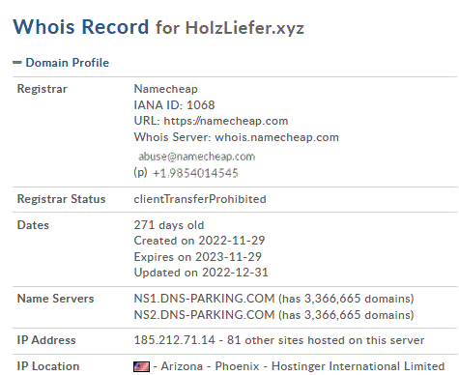Click the Name Servers row label

pos(55,299)
